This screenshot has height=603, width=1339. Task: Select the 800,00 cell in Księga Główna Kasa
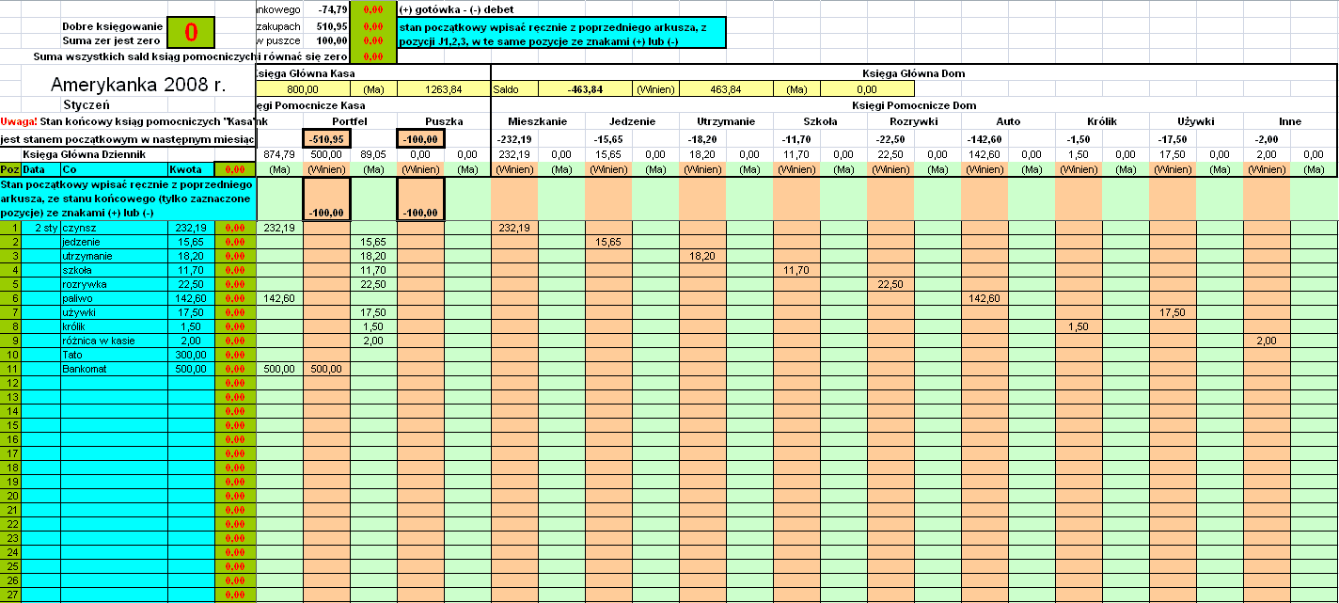tap(302, 89)
